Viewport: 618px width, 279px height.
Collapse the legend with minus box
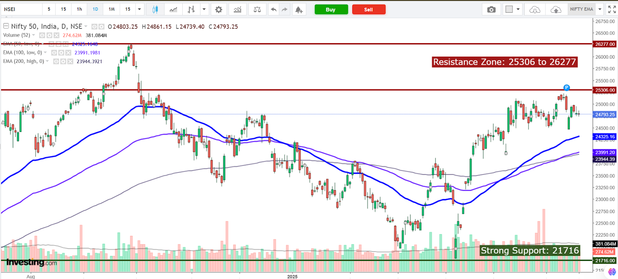[x=6, y=26]
